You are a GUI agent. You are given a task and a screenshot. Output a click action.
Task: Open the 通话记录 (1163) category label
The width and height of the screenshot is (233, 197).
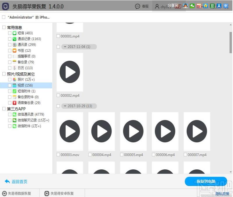[x=29, y=39]
